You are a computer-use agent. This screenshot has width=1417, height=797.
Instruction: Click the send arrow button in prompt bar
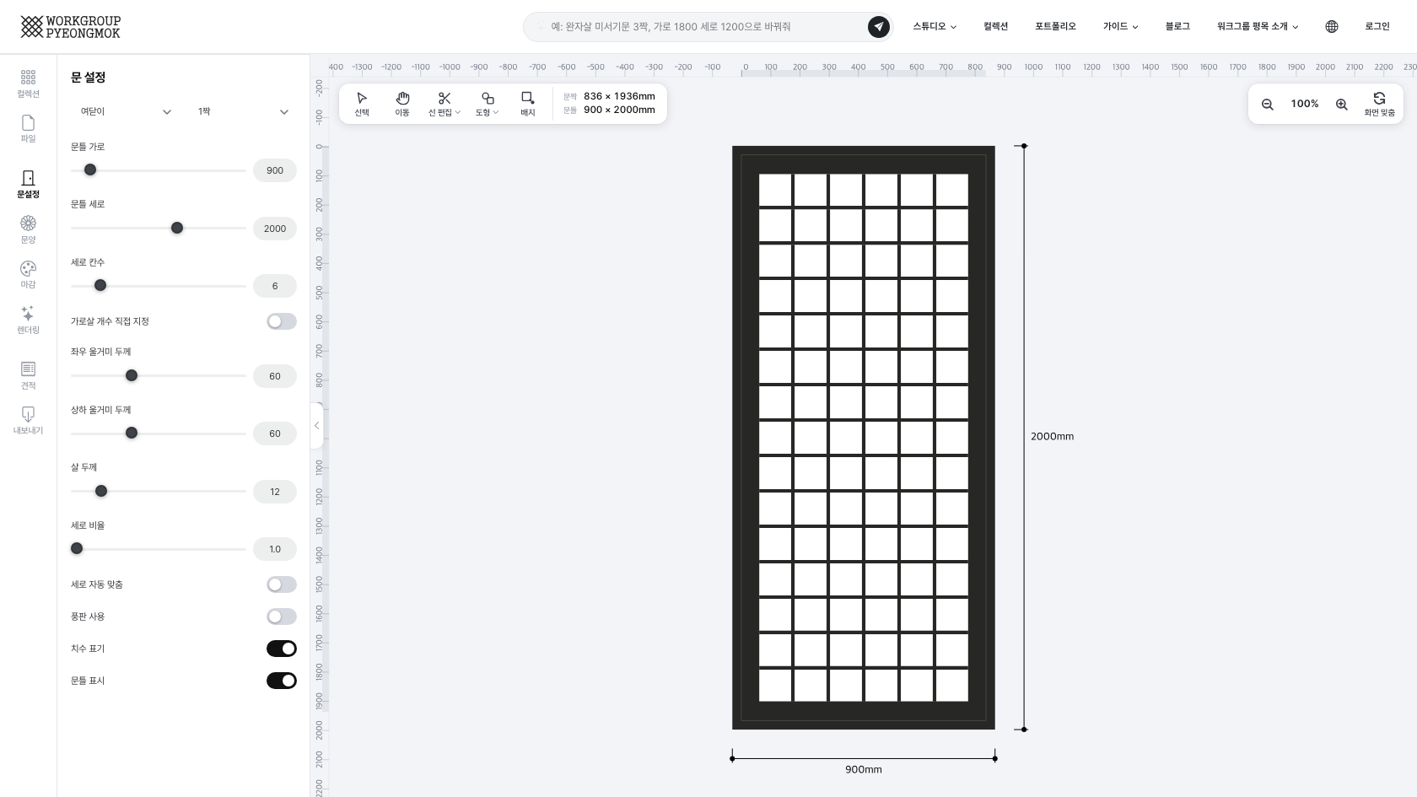click(x=879, y=27)
